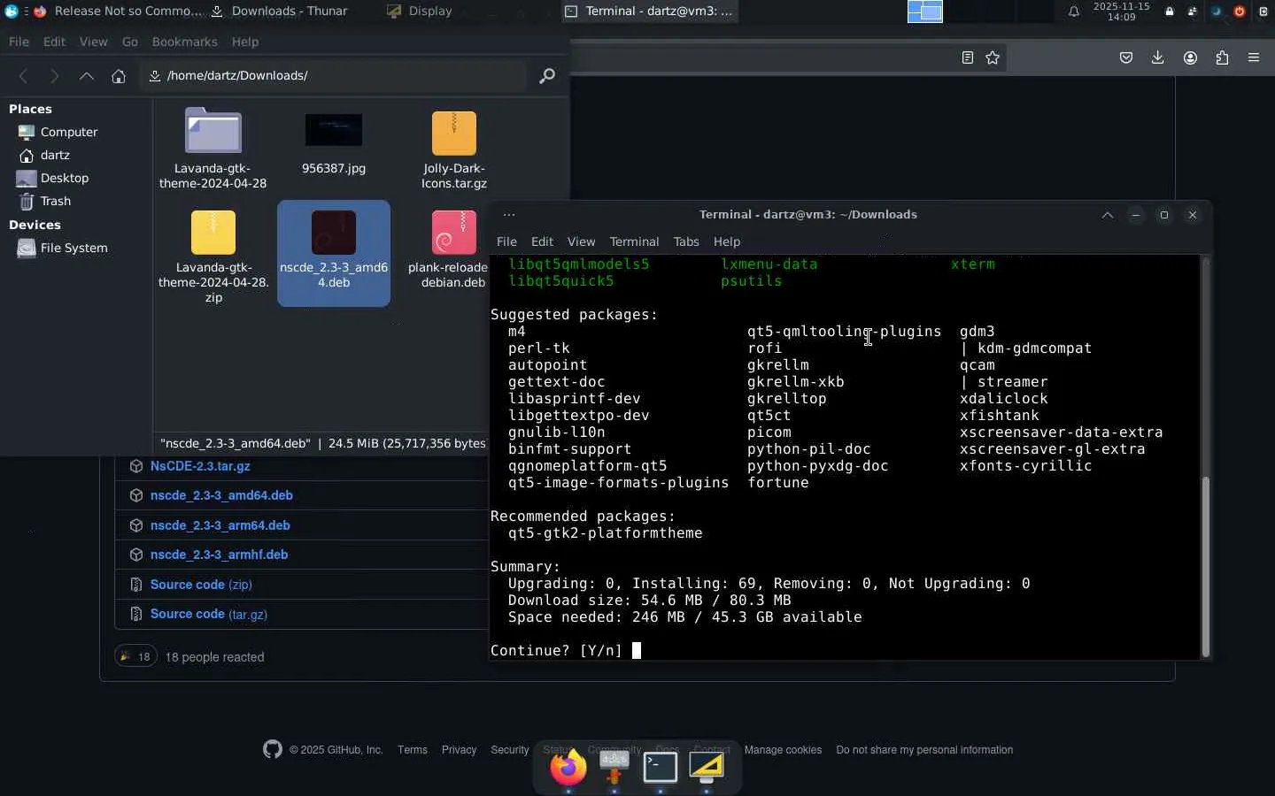
Task: Open Thunar Help menu
Action: pos(245,42)
